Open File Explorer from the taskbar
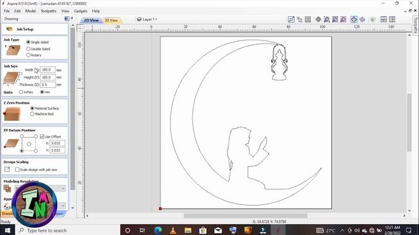 point(188,230)
